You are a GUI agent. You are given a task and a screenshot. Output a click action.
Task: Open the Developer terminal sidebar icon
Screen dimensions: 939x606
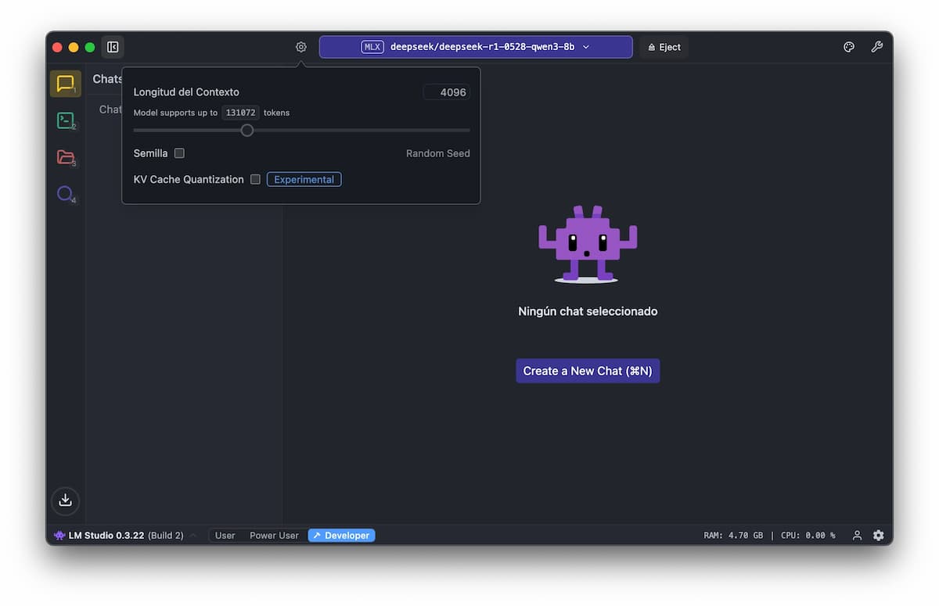(x=65, y=120)
